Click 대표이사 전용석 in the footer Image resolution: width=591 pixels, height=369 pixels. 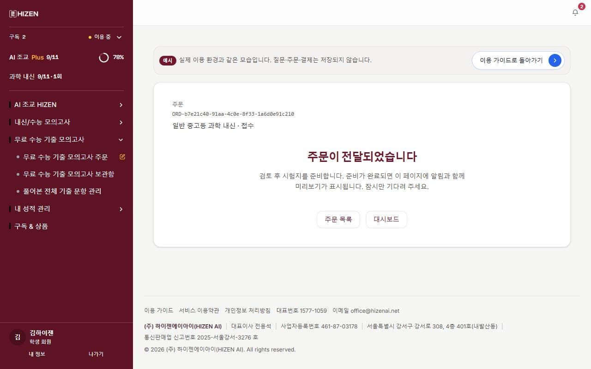click(x=251, y=326)
